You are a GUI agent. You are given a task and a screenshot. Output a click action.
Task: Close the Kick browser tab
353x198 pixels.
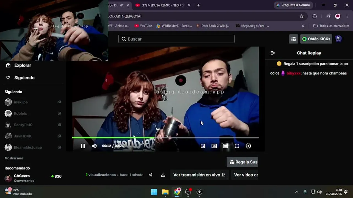click(x=128, y=5)
